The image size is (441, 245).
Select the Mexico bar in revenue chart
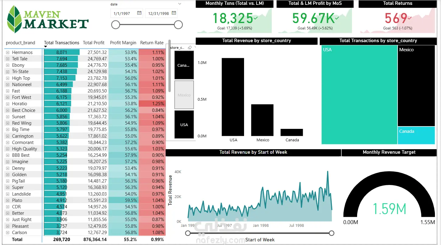262,120
